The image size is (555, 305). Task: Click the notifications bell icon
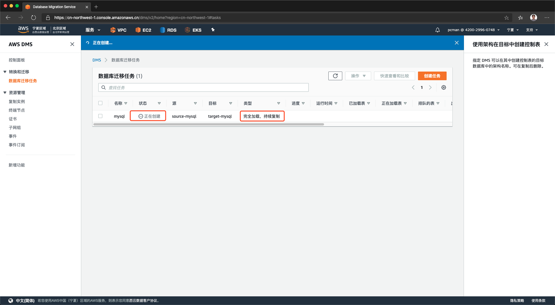click(437, 30)
